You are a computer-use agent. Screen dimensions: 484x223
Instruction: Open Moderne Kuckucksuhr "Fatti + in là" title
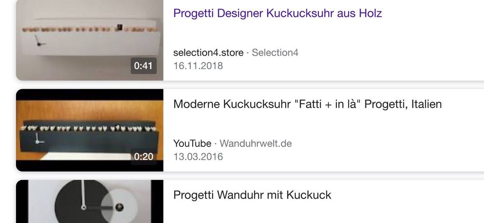(x=307, y=104)
